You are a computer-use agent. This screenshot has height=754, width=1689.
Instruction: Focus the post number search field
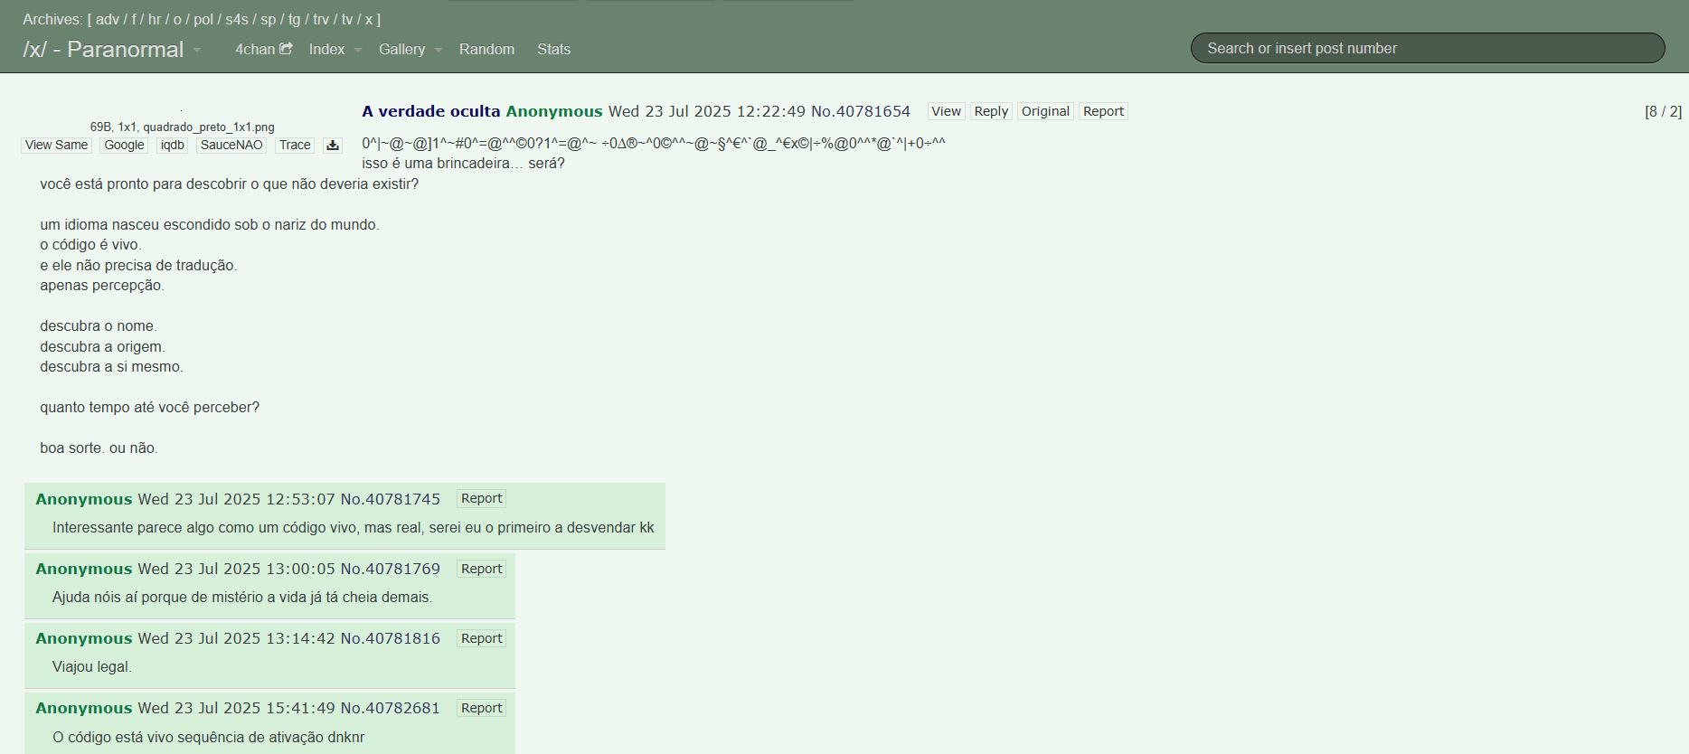point(1428,48)
